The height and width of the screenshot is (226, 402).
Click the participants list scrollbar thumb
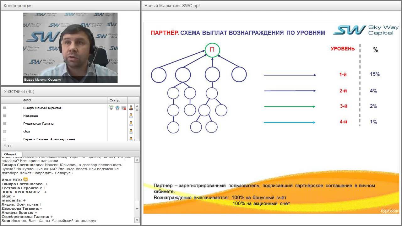[137, 110]
